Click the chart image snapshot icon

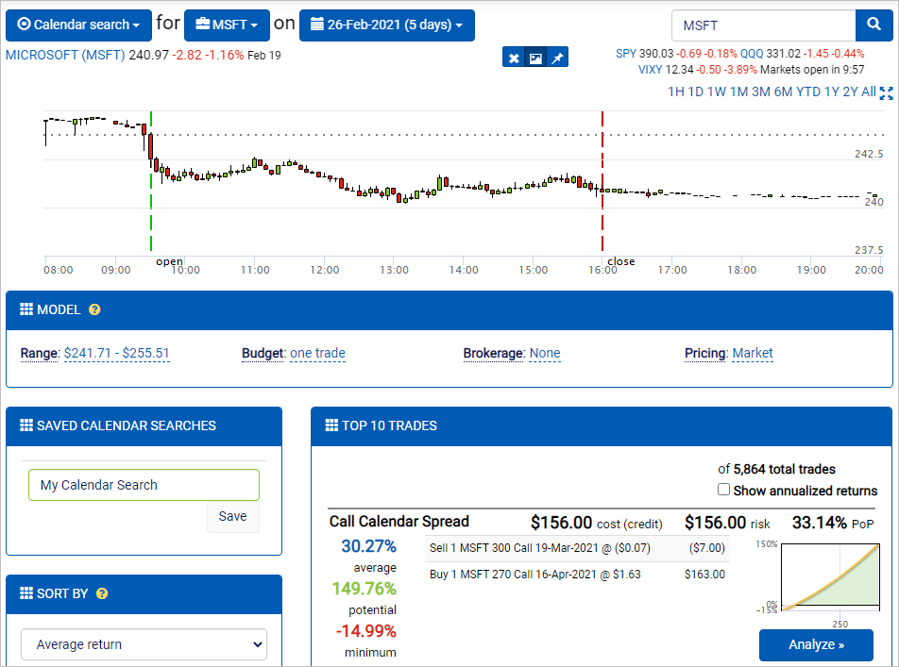click(x=535, y=58)
